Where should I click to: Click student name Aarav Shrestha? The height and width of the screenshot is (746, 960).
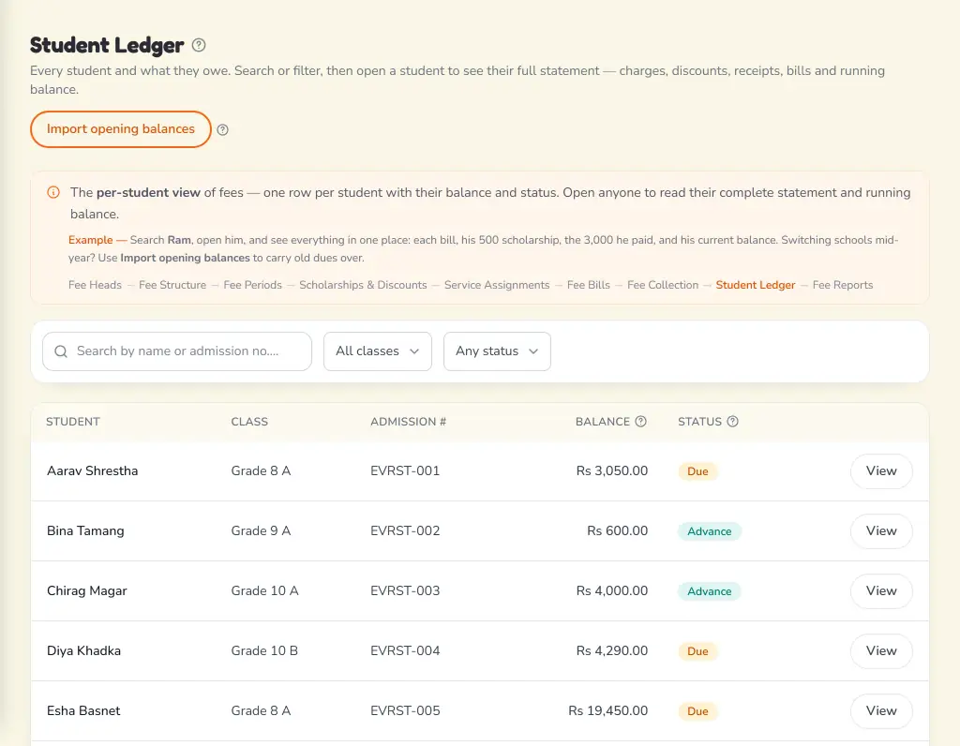(93, 470)
